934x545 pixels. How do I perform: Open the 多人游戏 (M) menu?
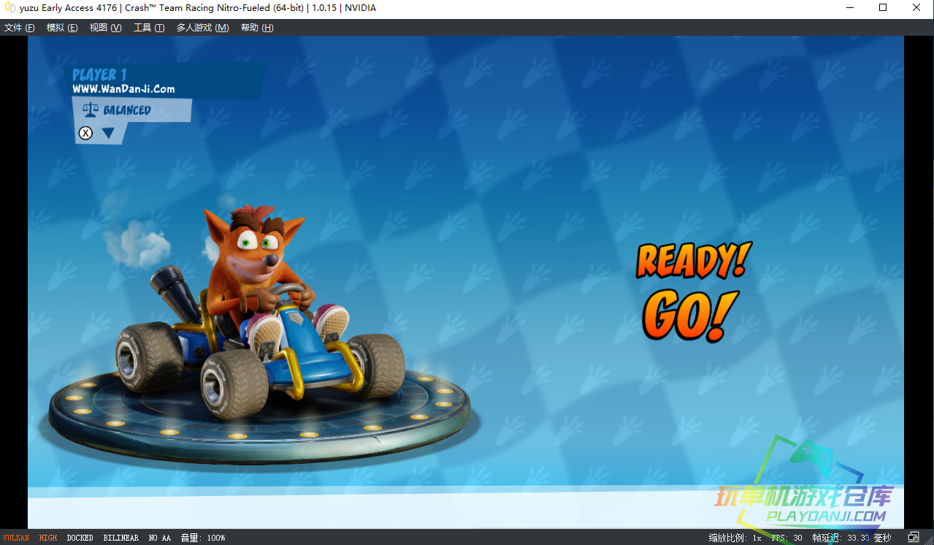coord(202,28)
